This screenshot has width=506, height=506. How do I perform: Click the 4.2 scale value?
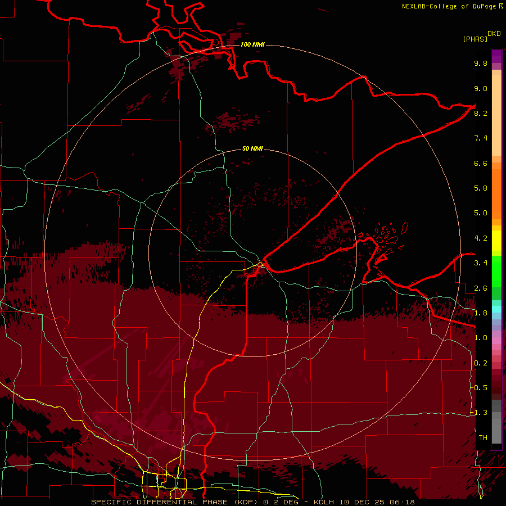[x=481, y=238]
